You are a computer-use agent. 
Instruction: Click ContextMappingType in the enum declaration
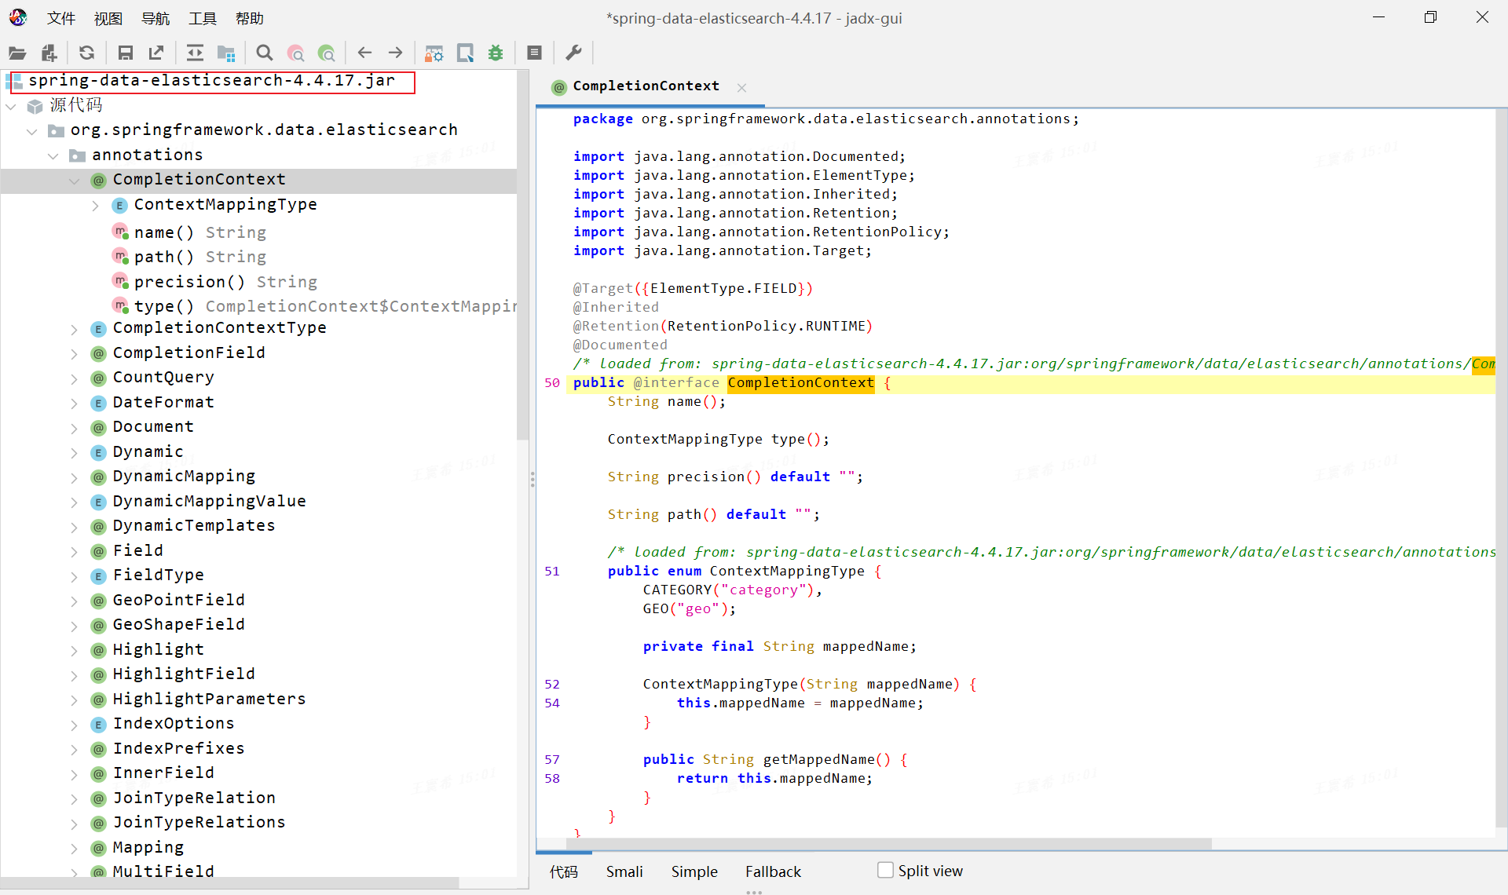pyautogui.click(x=787, y=571)
